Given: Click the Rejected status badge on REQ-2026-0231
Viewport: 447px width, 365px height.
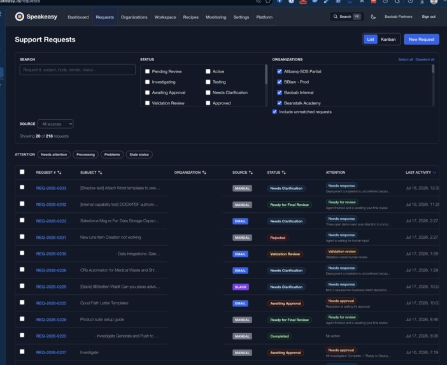Looking at the screenshot, I should click(x=278, y=238).
